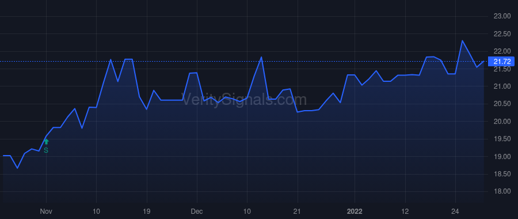
Task: Click the green S signal arrow marker
Action: pos(46,142)
